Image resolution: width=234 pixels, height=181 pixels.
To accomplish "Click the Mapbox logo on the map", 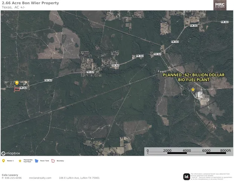I will (x=11, y=153).
